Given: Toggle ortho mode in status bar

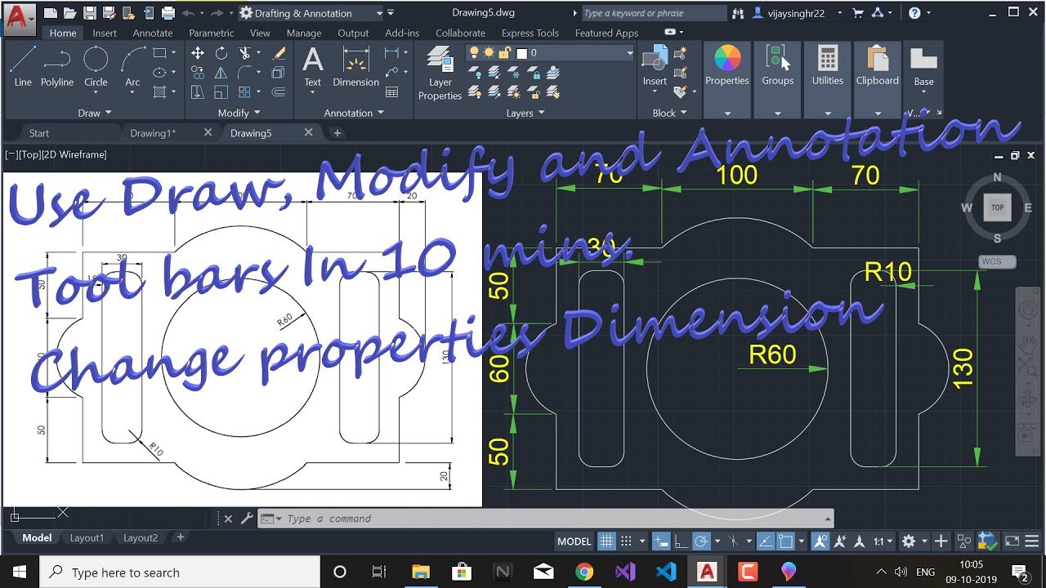Looking at the screenshot, I should coord(681,541).
